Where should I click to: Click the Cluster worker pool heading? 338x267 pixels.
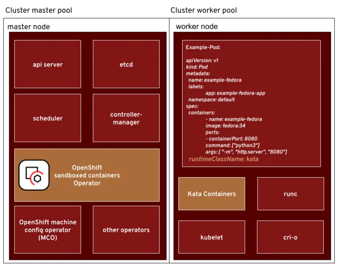click(204, 10)
